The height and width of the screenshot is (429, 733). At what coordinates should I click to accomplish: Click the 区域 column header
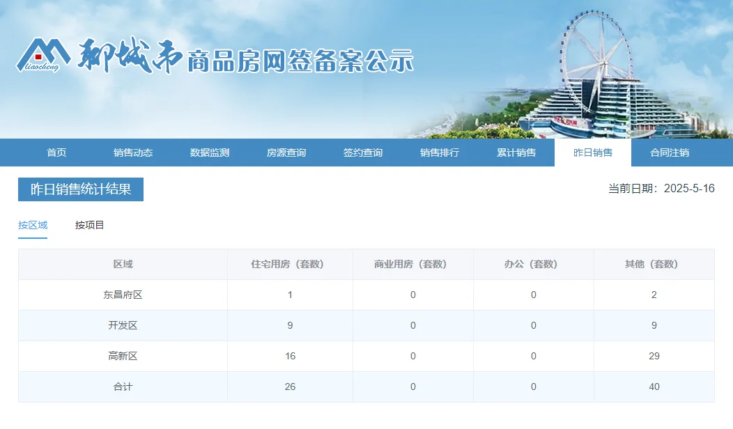click(123, 265)
